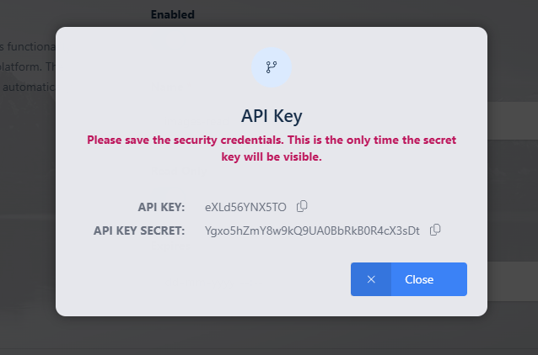Click the background strip right of Close button
Viewport: 538px width, 355px height.
coord(512,280)
